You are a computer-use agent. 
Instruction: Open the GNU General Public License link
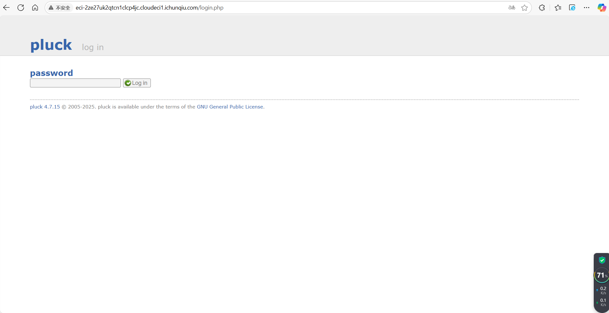click(230, 107)
